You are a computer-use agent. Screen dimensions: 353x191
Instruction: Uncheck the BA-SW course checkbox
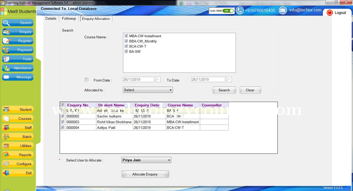pyautogui.click(x=126, y=52)
